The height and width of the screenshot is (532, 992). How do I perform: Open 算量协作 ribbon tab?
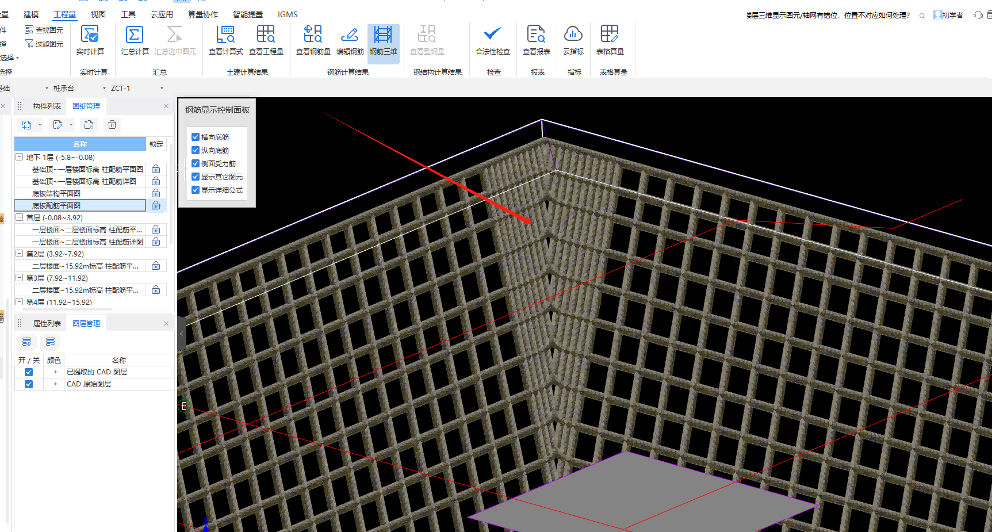coord(203,14)
